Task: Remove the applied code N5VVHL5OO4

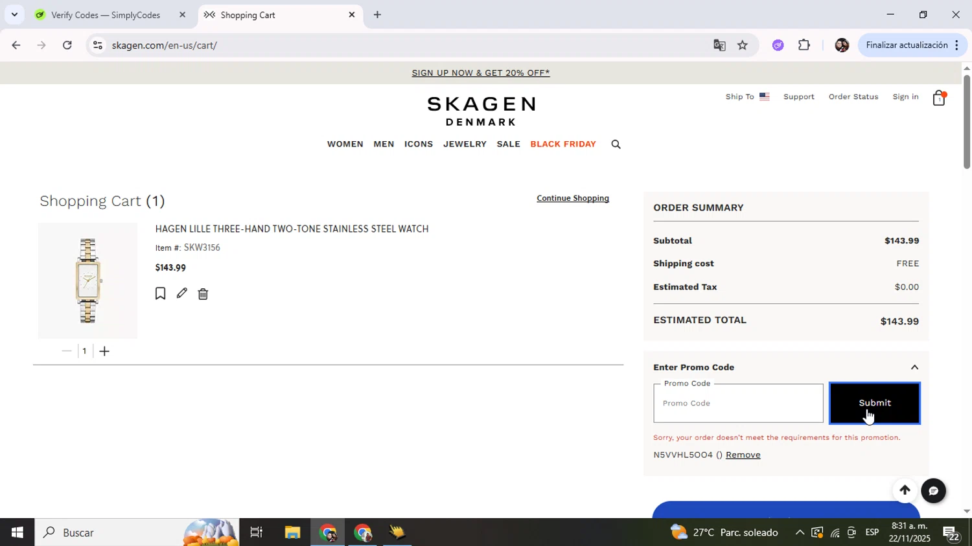Action: (743, 455)
